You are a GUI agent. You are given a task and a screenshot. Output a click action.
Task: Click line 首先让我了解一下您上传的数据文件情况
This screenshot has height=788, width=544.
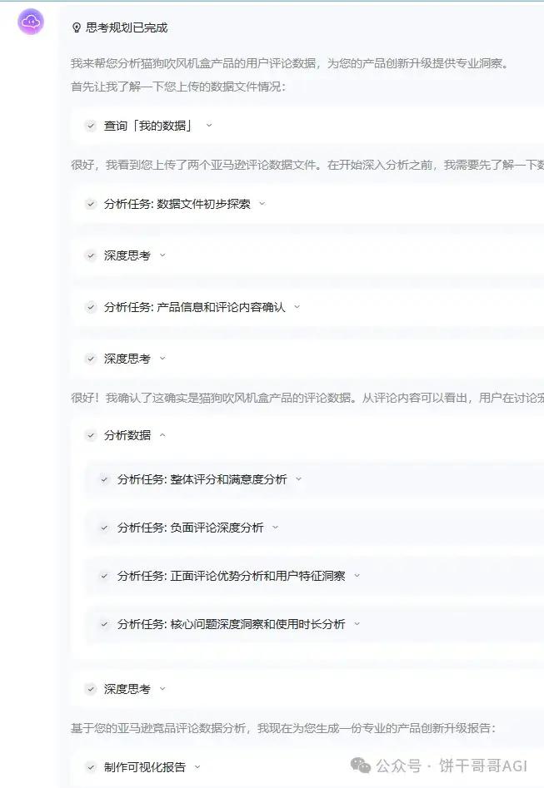pyautogui.click(x=178, y=87)
